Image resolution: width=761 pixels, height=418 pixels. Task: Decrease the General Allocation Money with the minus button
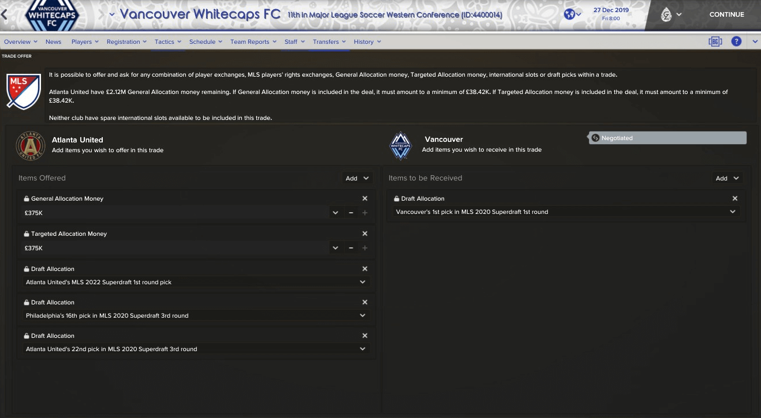coord(351,213)
